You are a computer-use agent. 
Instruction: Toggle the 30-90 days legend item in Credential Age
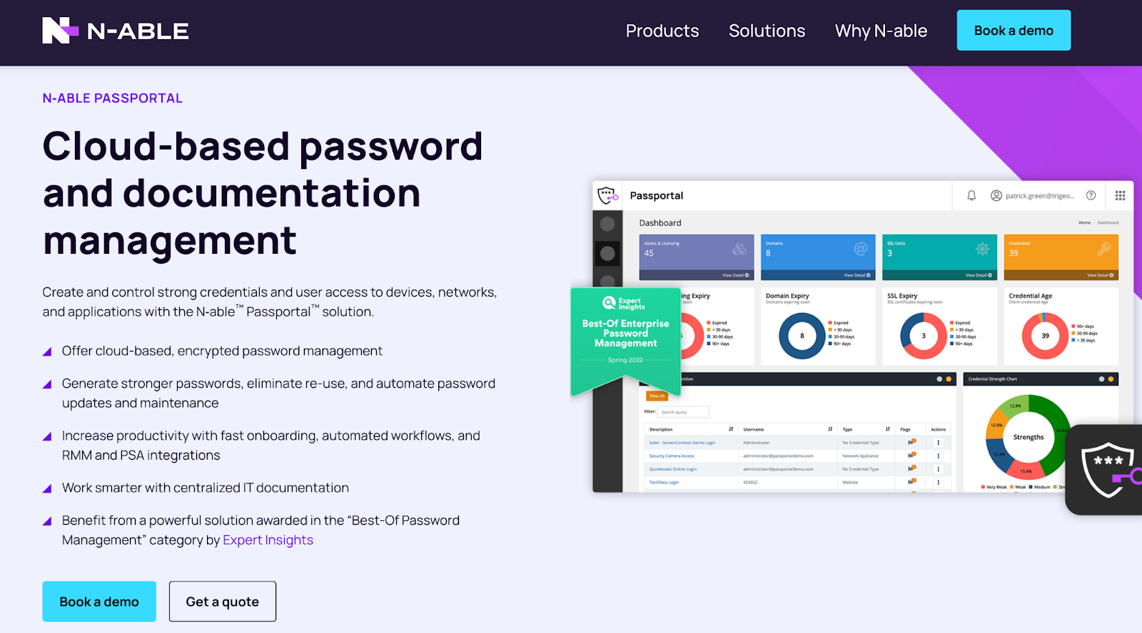1084,334
